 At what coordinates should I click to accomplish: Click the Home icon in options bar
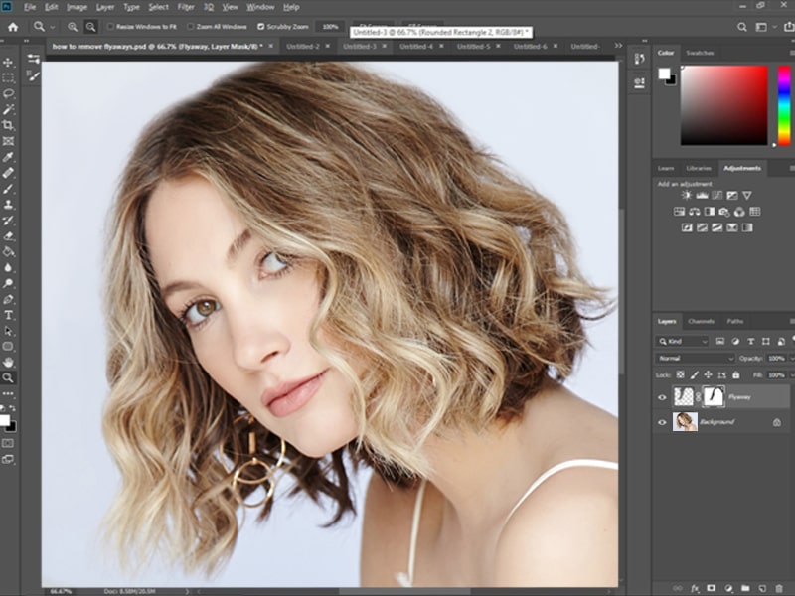click(13, 27)
